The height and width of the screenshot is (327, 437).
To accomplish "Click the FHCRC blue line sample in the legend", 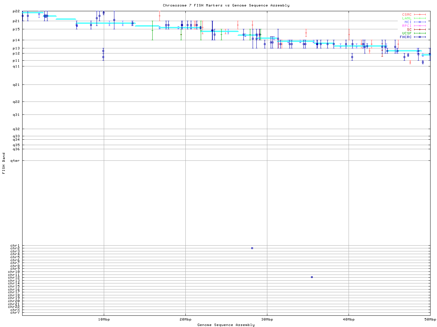I will [x=420, y=37].
